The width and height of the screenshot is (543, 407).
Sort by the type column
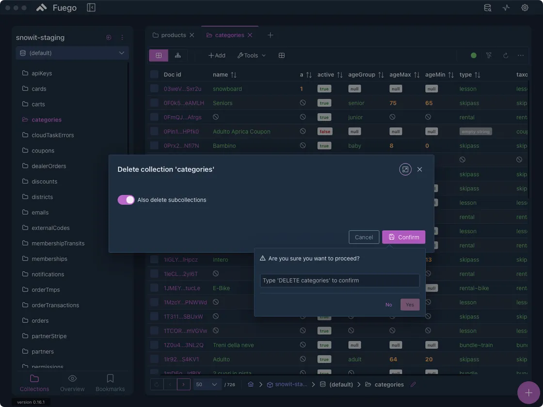[x=477, y=75]
